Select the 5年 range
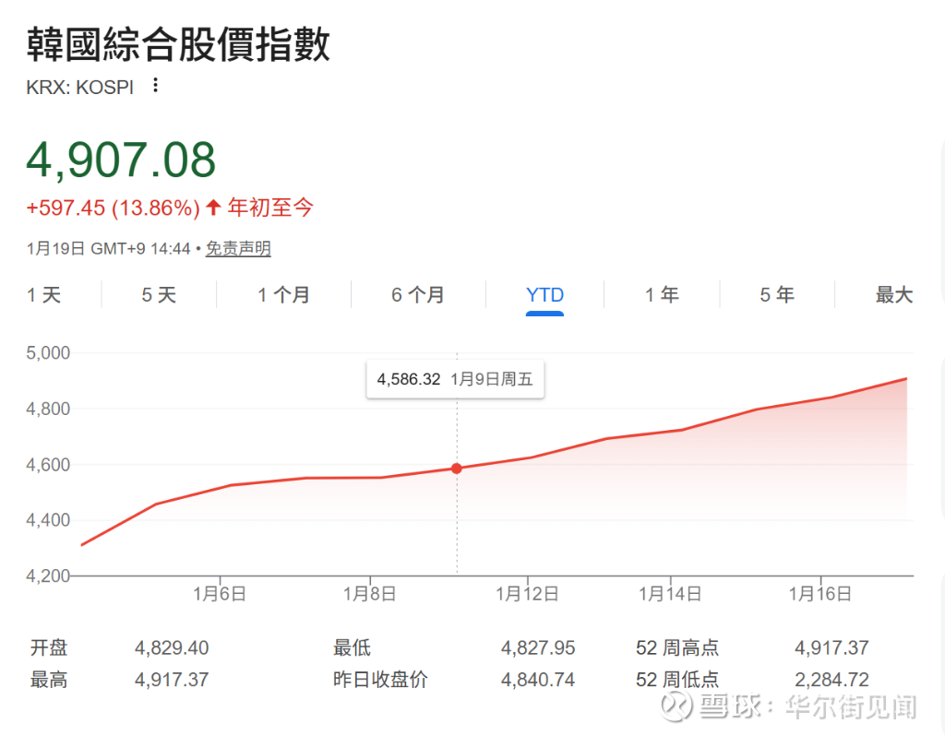 pyautogui.click(x=776, y=294)
